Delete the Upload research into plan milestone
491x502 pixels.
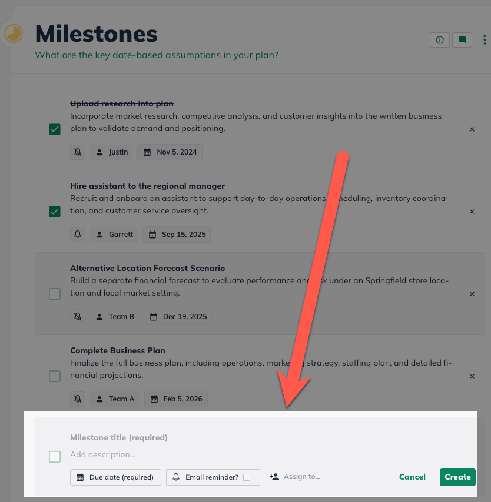tap(472, 129)
